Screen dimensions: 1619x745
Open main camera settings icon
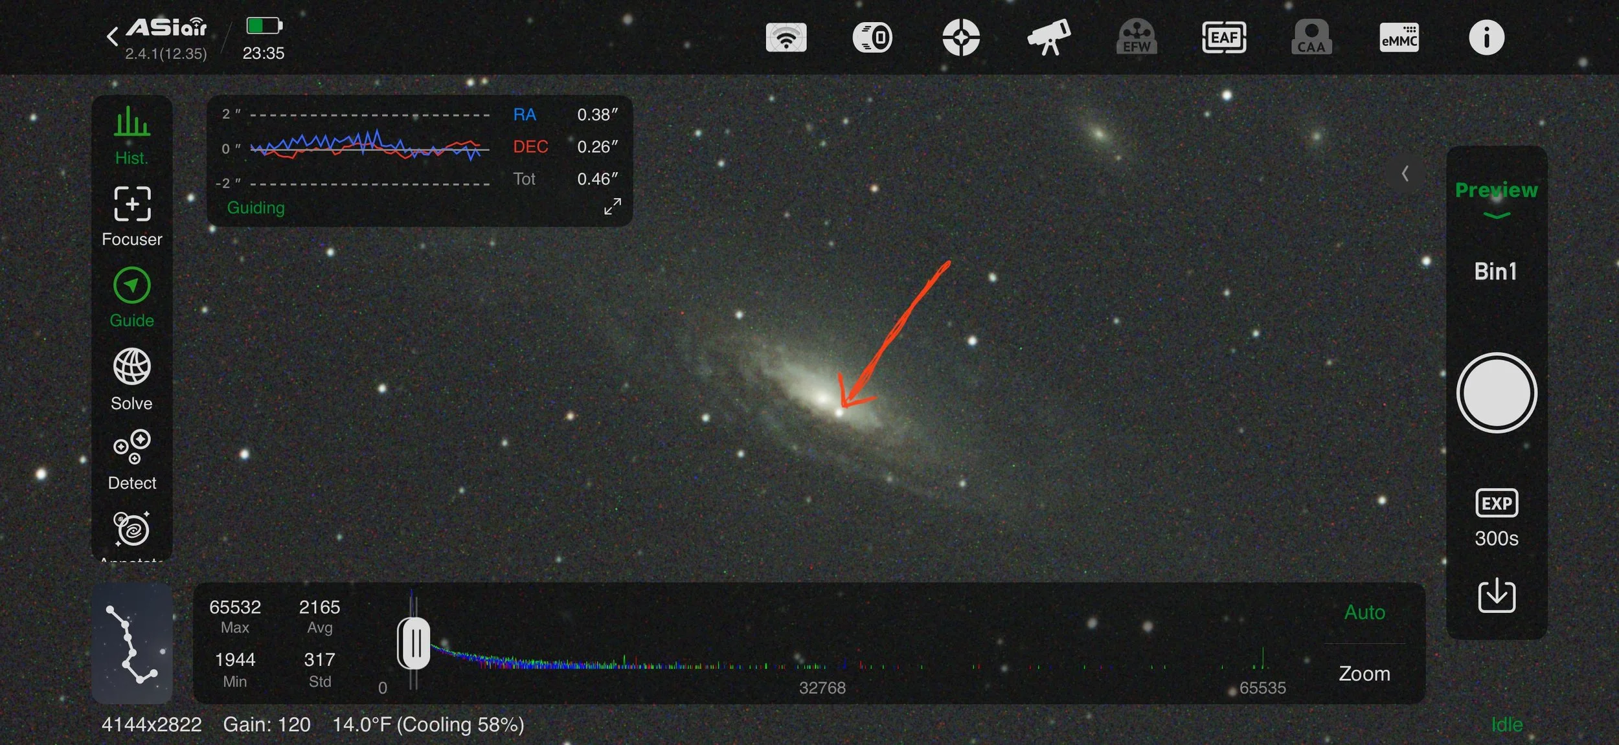click(x=872, y=38)
